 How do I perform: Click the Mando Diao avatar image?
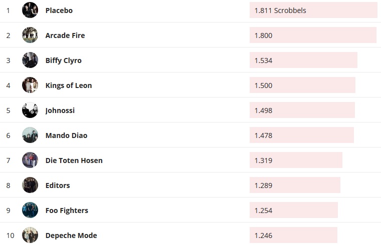tap(30, 135)
